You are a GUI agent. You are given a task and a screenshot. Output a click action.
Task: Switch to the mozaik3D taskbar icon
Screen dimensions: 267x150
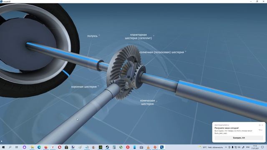tap(162, 147)
